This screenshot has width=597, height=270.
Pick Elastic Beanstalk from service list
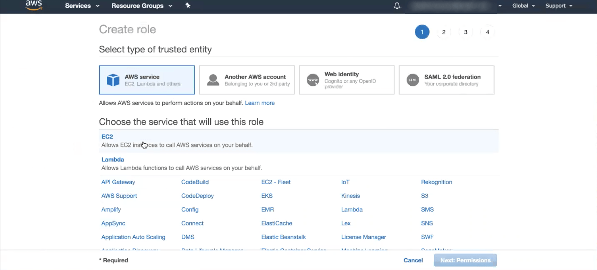(x=283, y=237)
